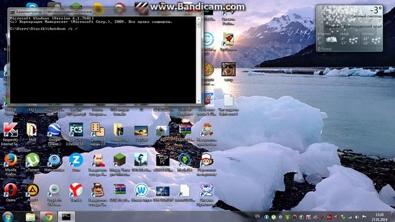The image size is (395, 222).
Task: Open Windows Explorer from the taskbar
Action: (x=30, y=217)
